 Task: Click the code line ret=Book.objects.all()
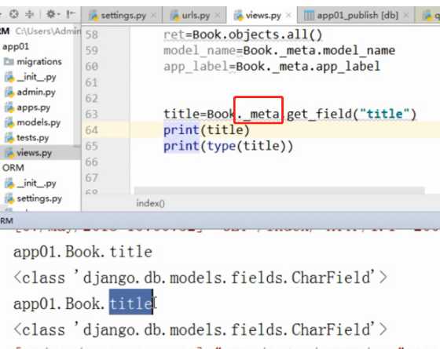coord(243,35)
